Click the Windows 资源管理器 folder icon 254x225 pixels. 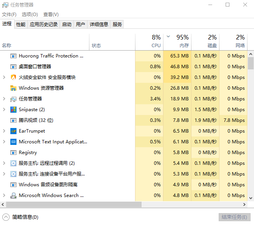pos(13,88)
